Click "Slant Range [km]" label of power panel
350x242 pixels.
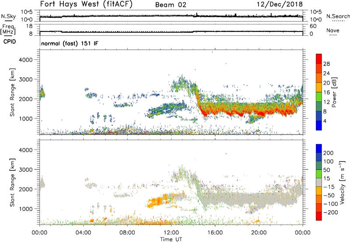(x=12, y=92)
